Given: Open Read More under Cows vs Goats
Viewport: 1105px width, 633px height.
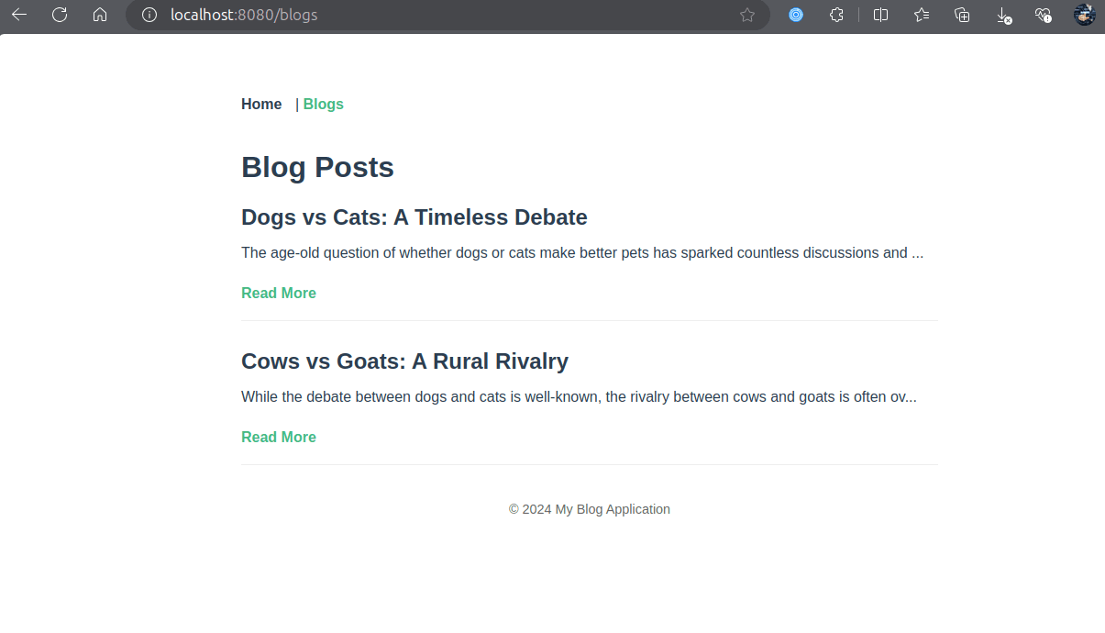Looking at the screenshot, I should click(x=279, y=438).
